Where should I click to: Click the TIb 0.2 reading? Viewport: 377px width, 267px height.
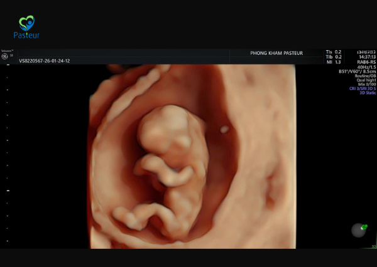tap(333, 56)
